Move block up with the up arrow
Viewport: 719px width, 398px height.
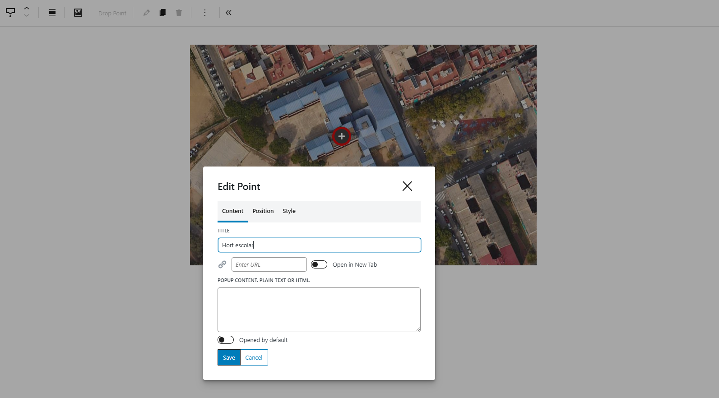point(27,8)
